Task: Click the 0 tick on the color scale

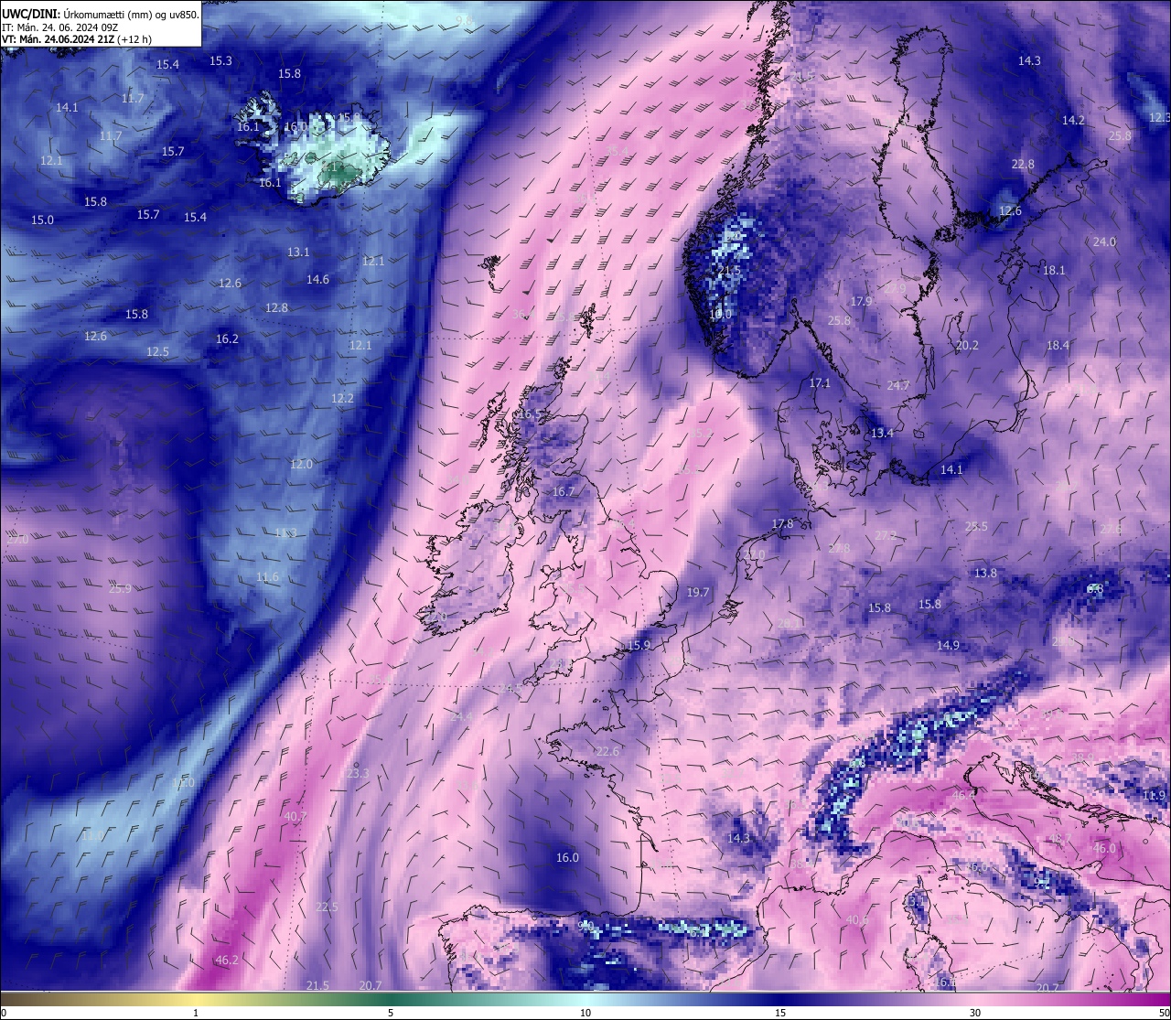Action: [4, 1013]
